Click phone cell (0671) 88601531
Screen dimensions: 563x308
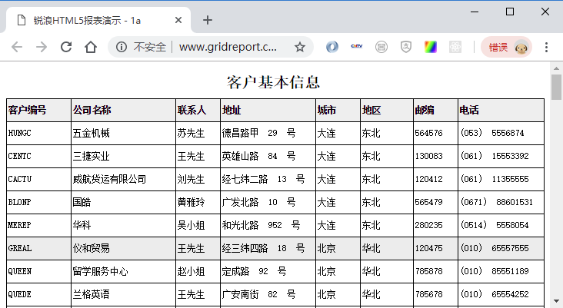tap(501, 202)
